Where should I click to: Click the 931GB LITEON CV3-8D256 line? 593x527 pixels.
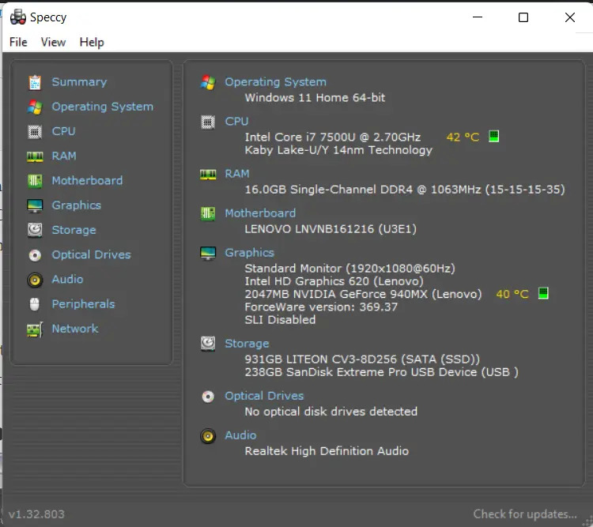pos(362,359)
